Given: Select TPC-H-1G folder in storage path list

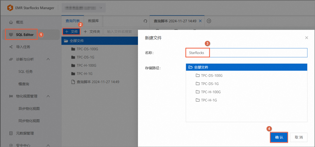Looking at the screenshot, I should [x=209, y=100].
